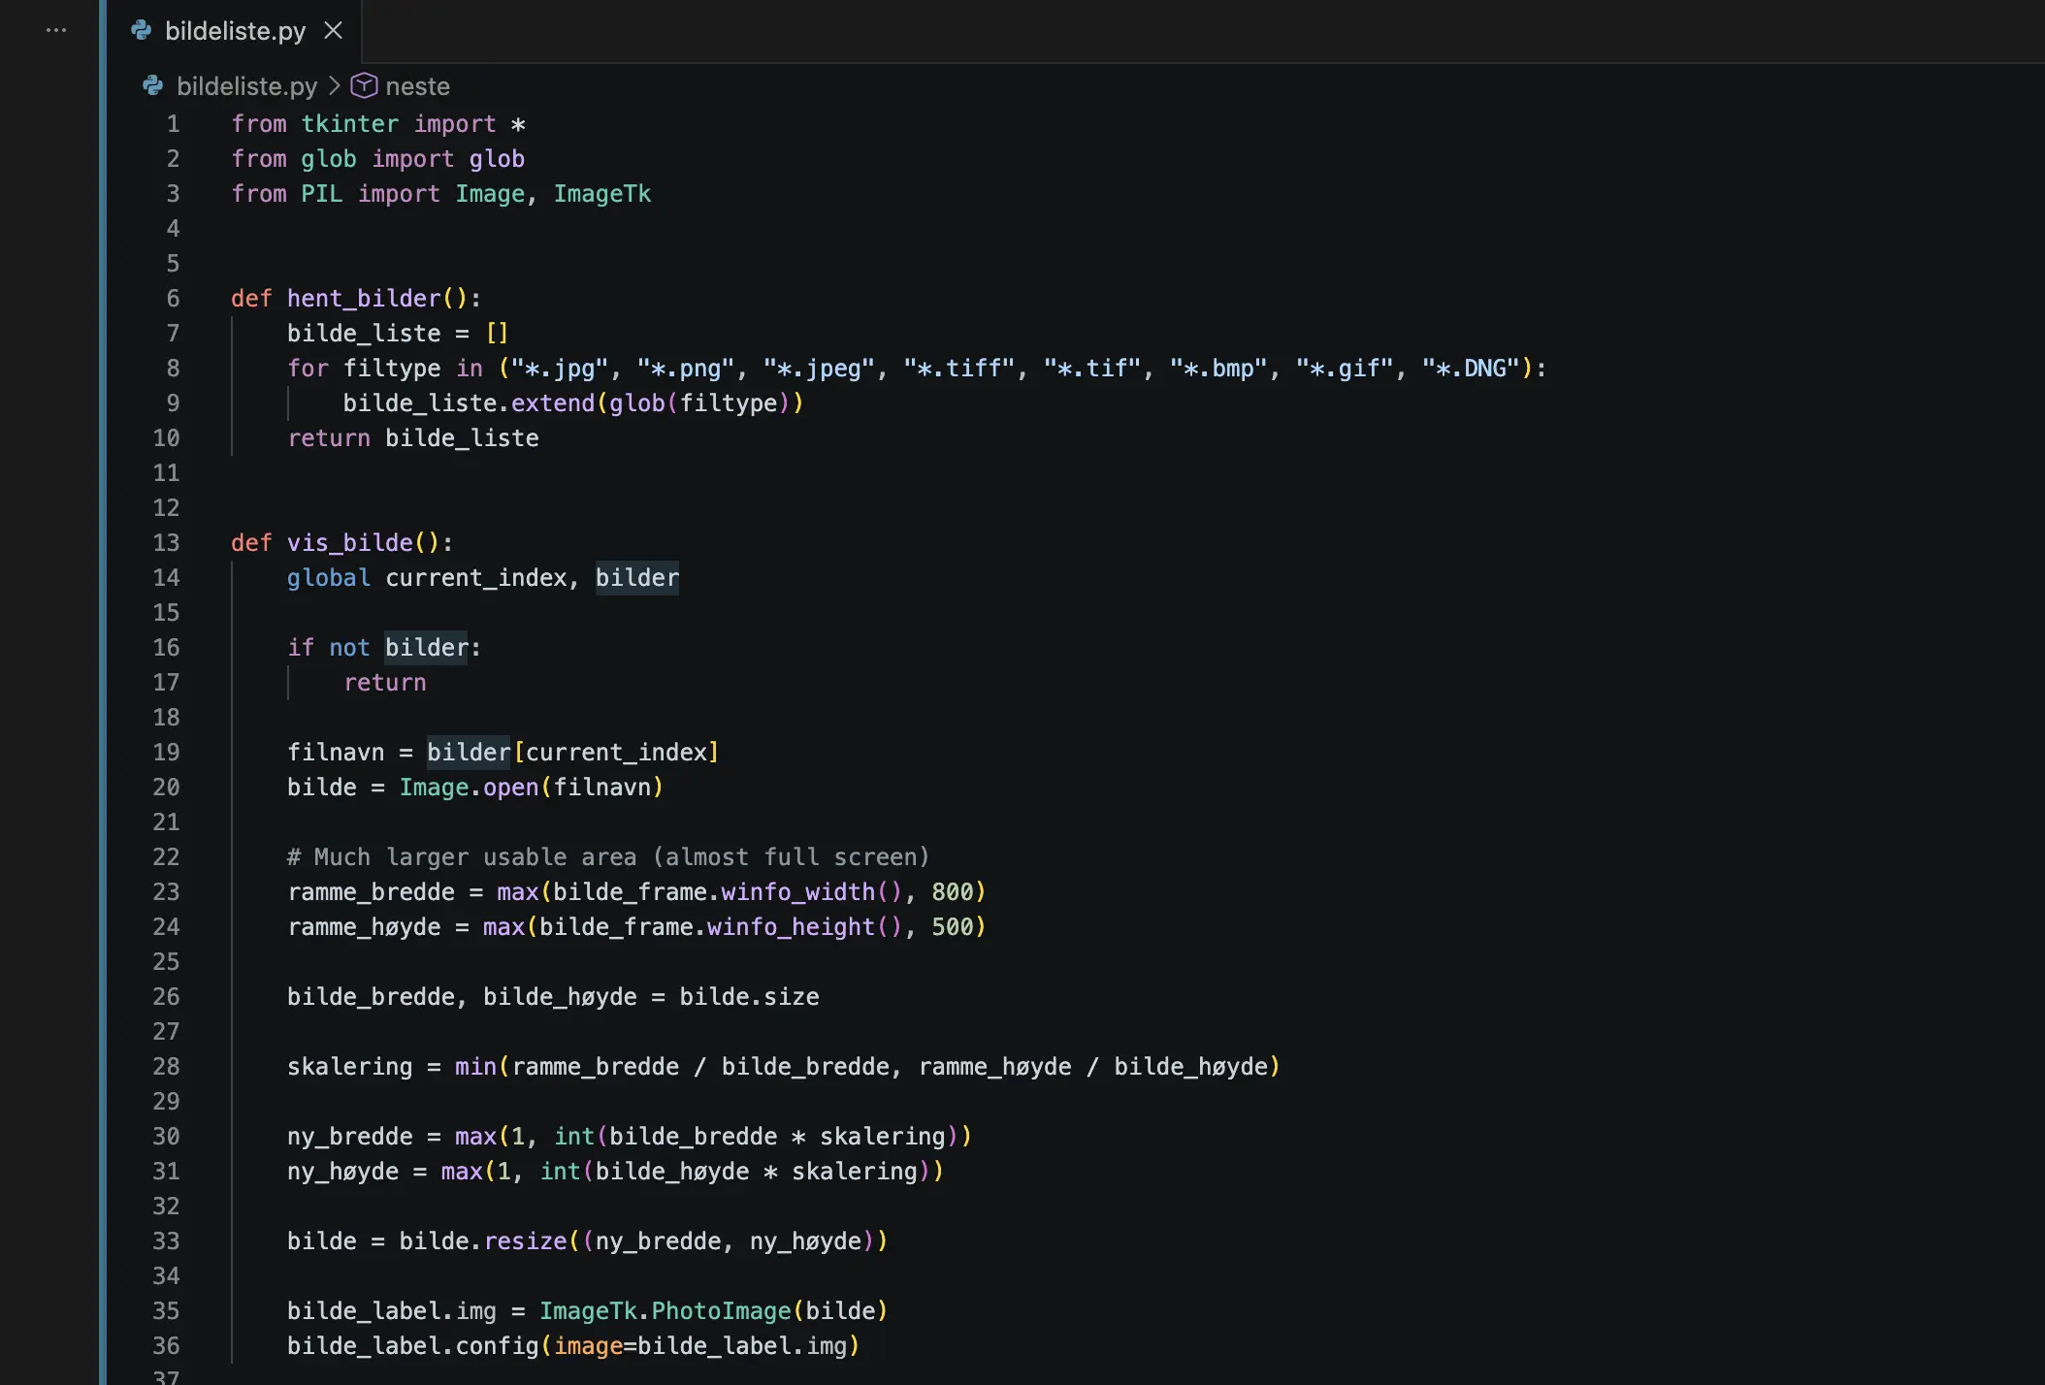Image resolution: width=2045 pixels, height=1385 pixels.
Task: Expand the breadcrumb chevron after bildeliste.py
Action: [x=334, y=86]
